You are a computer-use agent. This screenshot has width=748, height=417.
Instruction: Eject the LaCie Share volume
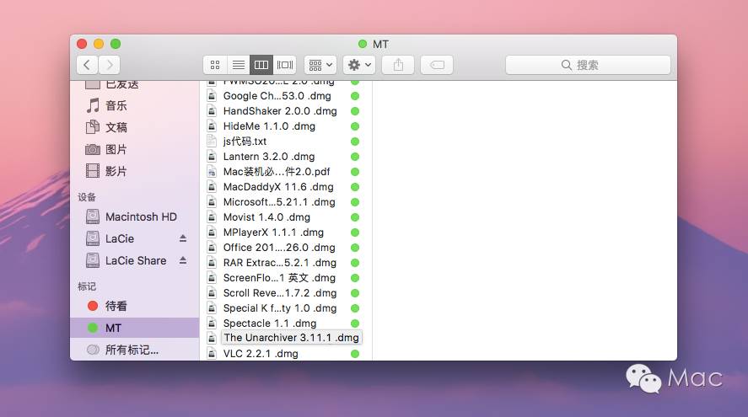coord(183,260)
